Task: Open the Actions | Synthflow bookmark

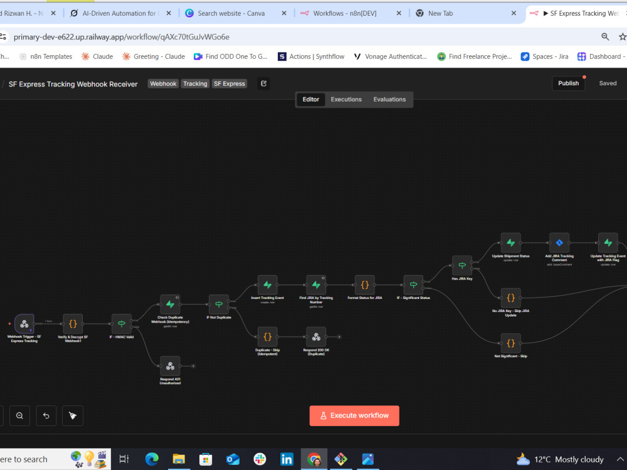Action: [311, 56]
